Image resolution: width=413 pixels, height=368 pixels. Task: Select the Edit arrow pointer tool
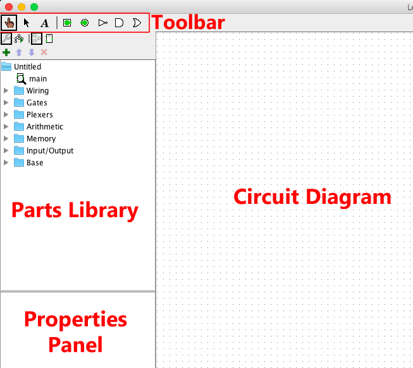pyautogui.click(x=27, y=23)
